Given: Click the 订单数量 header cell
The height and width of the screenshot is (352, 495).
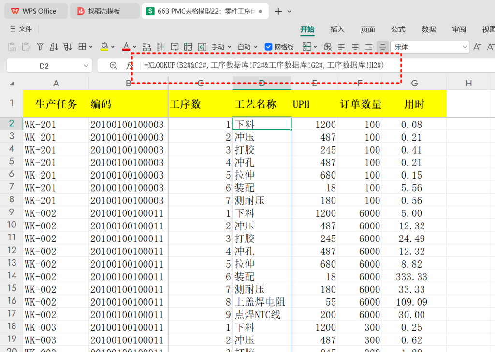Looking at the screenshot, I should pos(360,104).
